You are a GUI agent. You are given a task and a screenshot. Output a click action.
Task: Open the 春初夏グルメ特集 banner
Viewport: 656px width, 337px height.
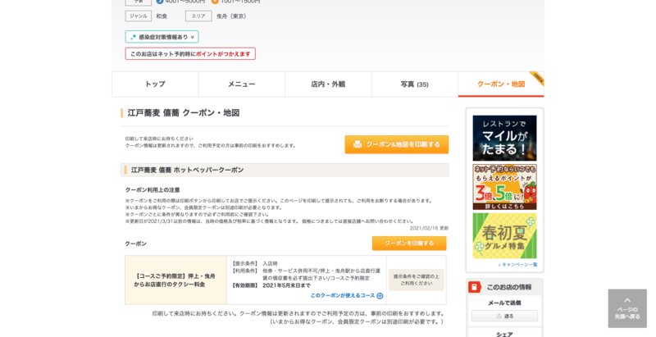pos(504,236)
